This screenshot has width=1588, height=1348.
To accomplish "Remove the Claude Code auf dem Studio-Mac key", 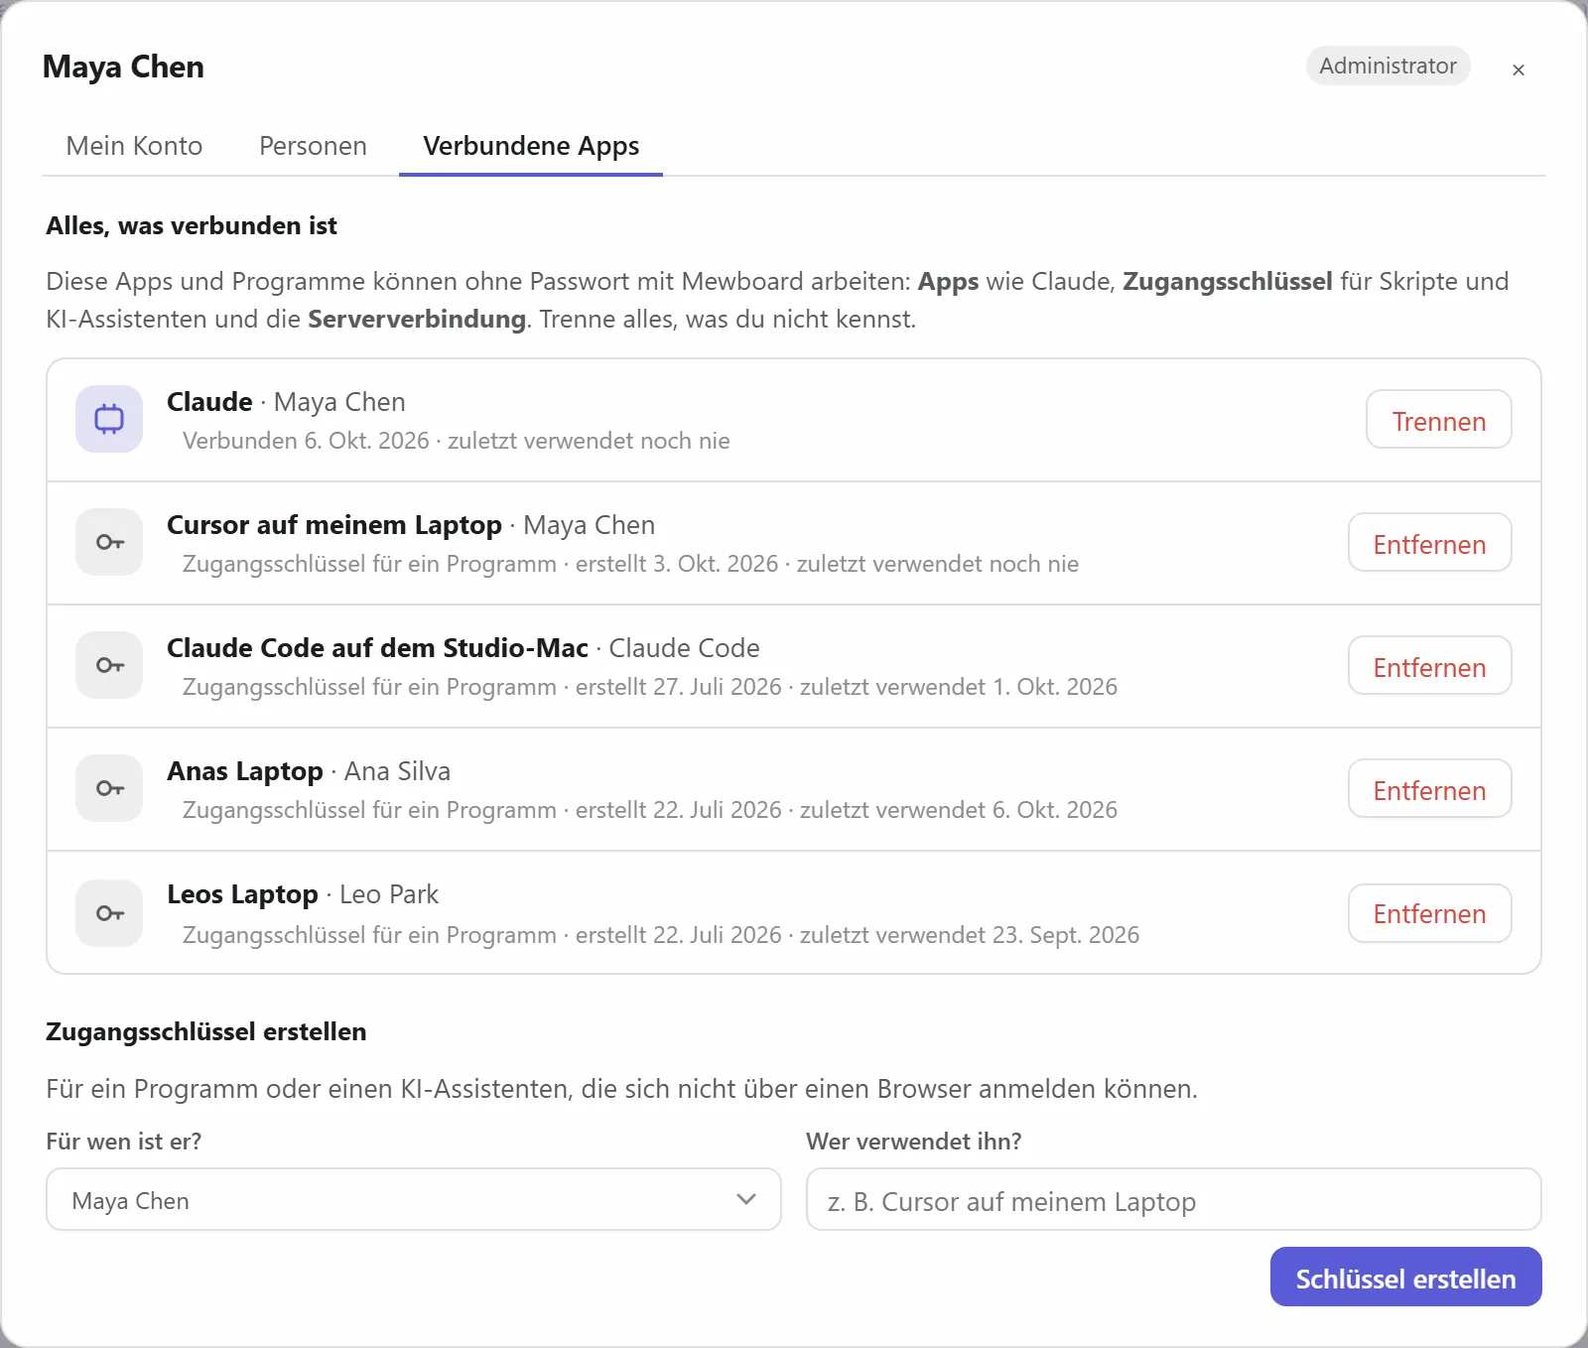I will tap(1429, 667).
